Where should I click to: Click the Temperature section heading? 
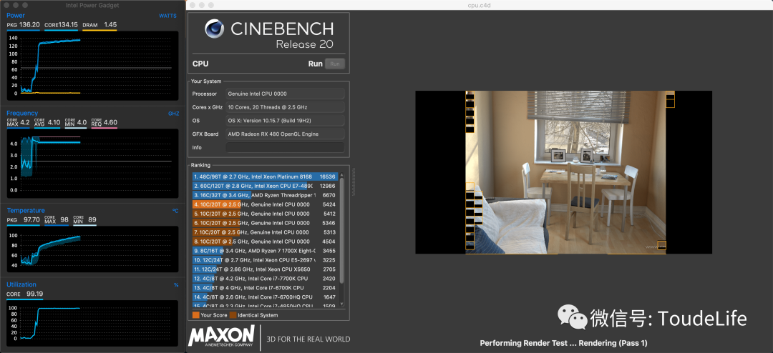(x=26, y=211)
